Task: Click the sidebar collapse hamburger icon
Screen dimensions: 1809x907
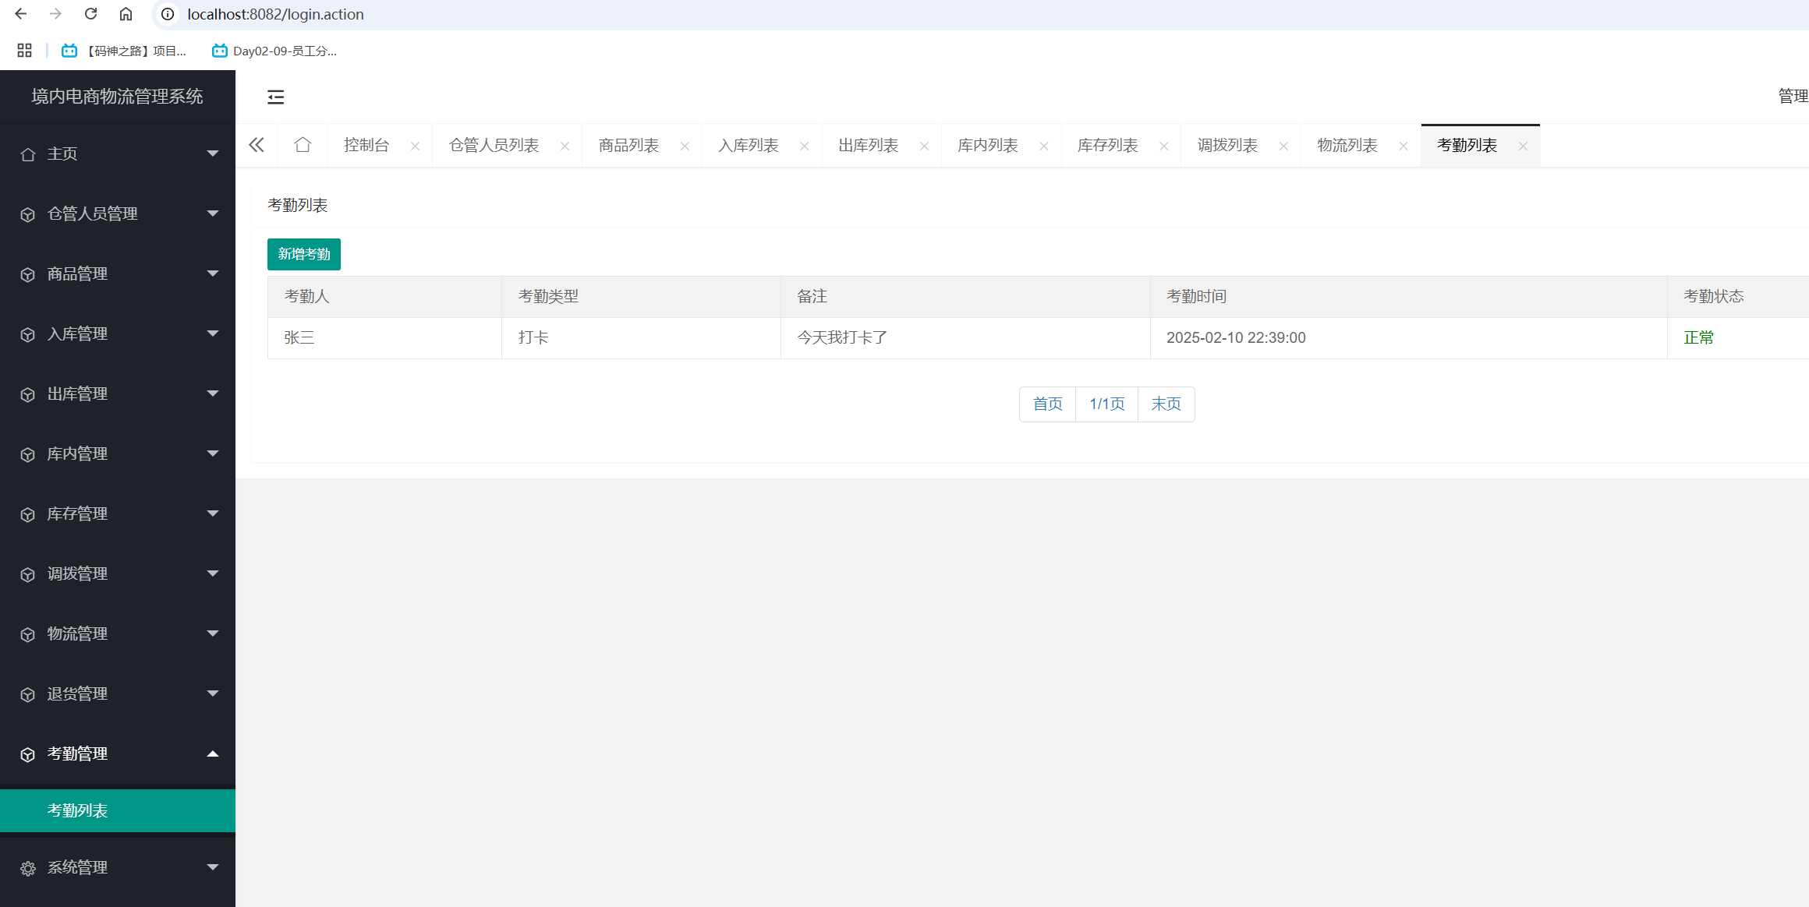Action: tap(275, 97)
